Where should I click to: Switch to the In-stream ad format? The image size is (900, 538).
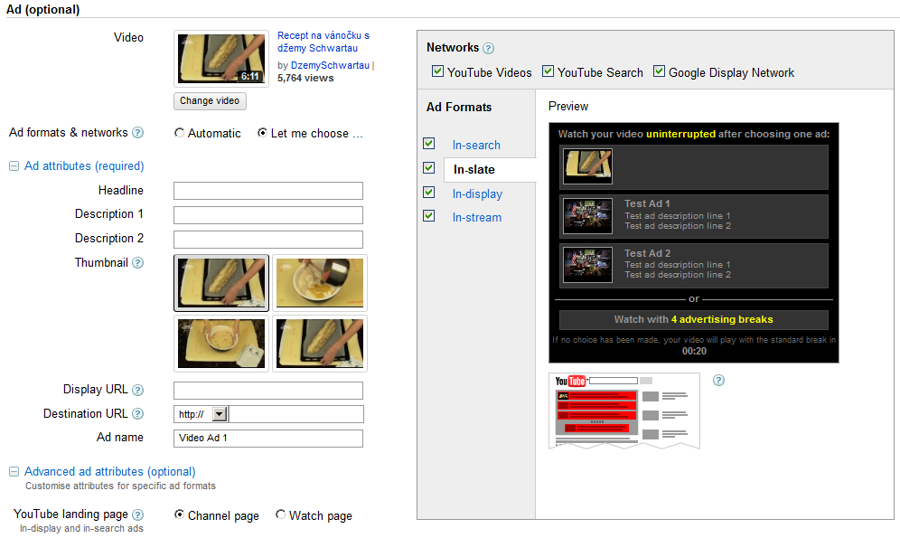point(476,218)
